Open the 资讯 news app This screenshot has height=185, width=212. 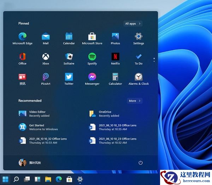[x=23, y=79]
